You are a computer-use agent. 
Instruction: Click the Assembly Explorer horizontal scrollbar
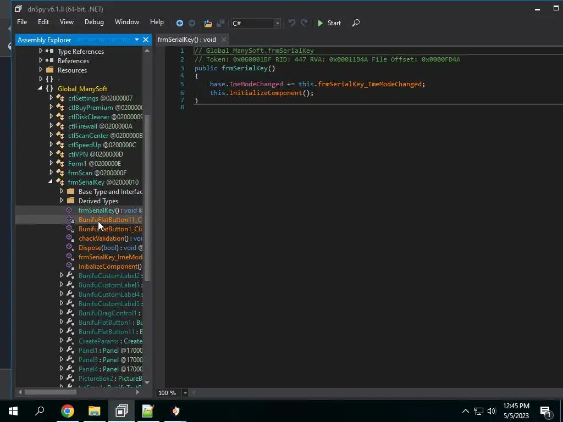click(50, 392)
